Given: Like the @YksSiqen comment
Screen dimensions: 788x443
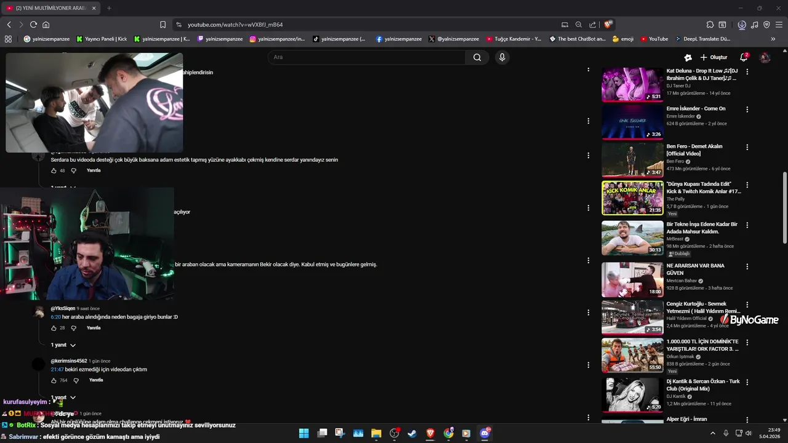Looking at the screenshot, I should (54, 328).
